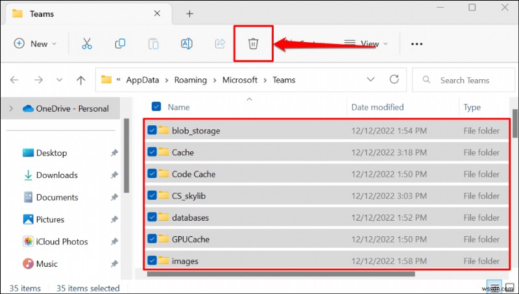Image resolution: width=519 pixels, height=294 pixels.
Task: Open the View dropdown menu
Action: tap(366, 43)
